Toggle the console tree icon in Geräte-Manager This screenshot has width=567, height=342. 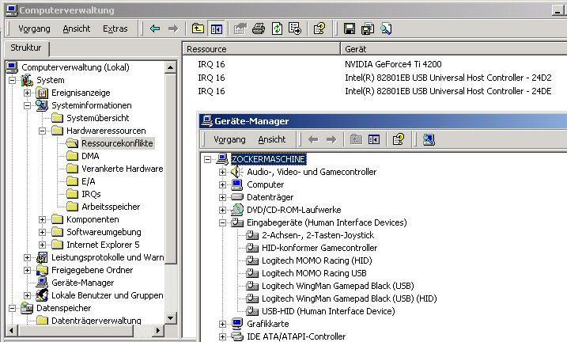(x=374, y=139)
